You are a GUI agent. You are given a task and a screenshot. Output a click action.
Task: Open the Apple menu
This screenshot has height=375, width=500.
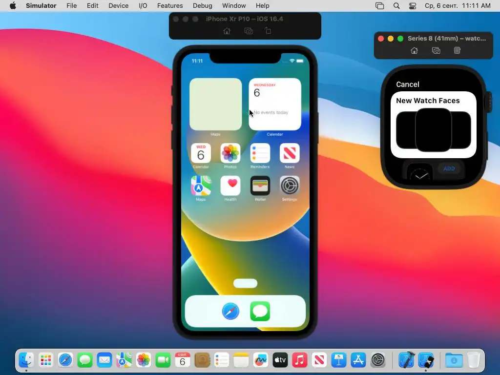13,6
